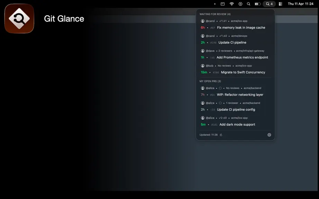Click PR number #198
Viewport: 319px width, 199px height.
click(x=213, y=42)
